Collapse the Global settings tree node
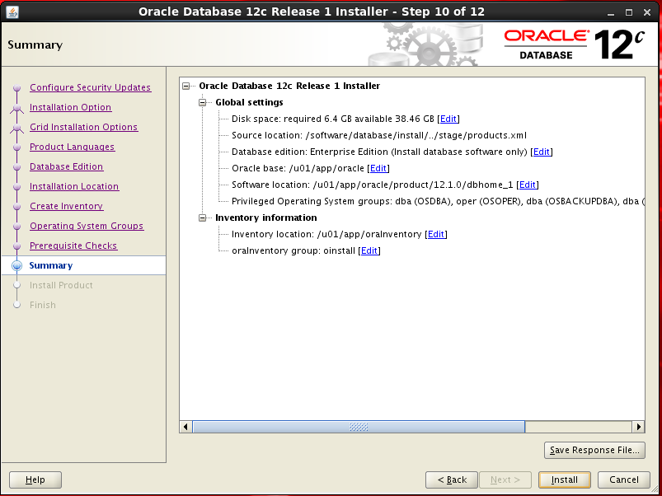662x496 pixels. 202,102
